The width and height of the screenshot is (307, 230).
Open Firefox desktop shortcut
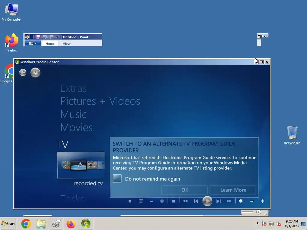click(x=11, y=42)
